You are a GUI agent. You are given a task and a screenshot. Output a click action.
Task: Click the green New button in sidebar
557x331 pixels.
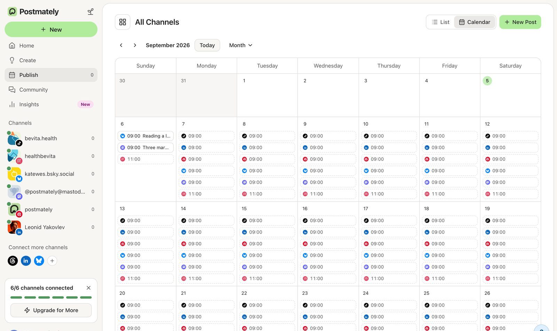click(51, 30)
